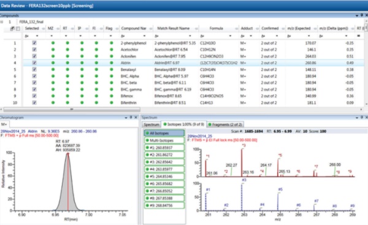368x225 pixels.
Task: Toggle the Selected checkbox for Bifenox
Action: click(34, 96)
